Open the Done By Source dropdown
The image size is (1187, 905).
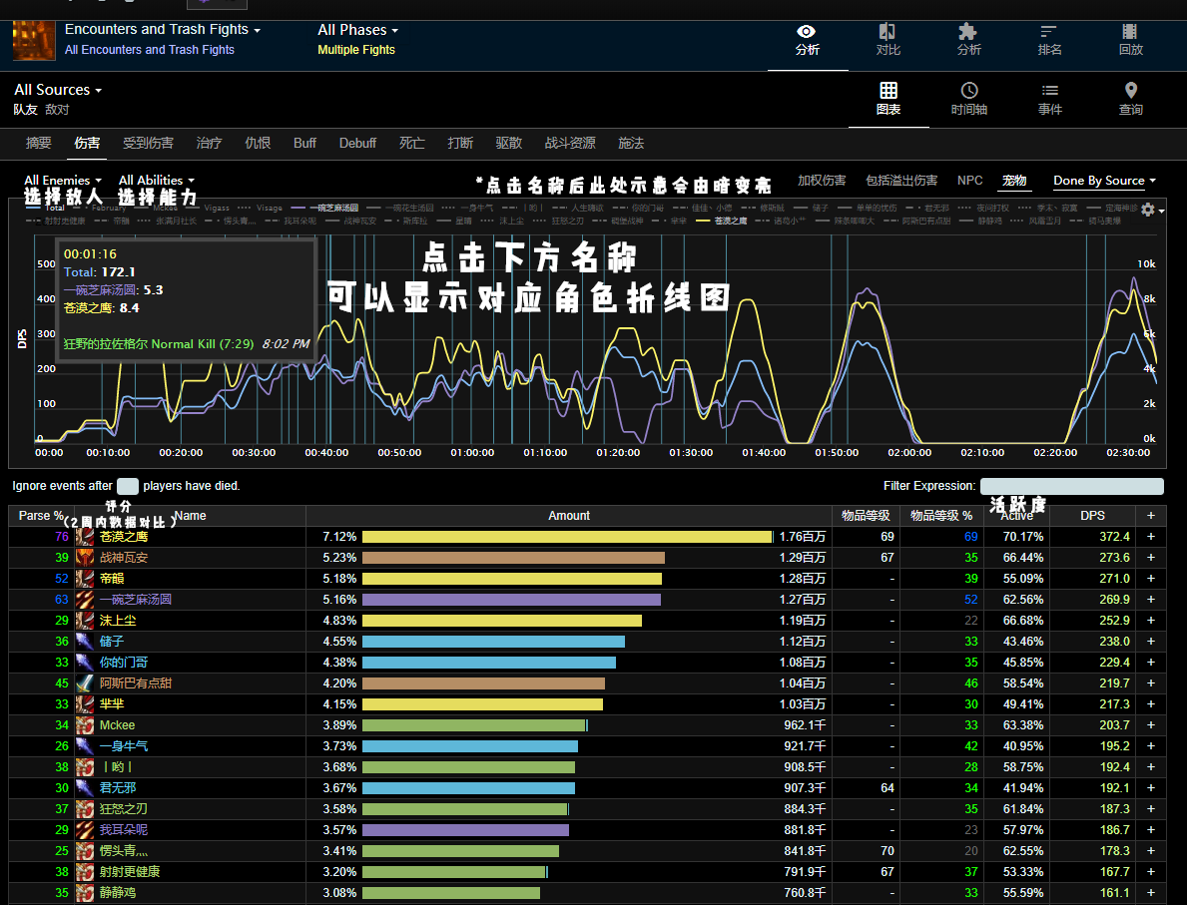(x=1104, y=181)
